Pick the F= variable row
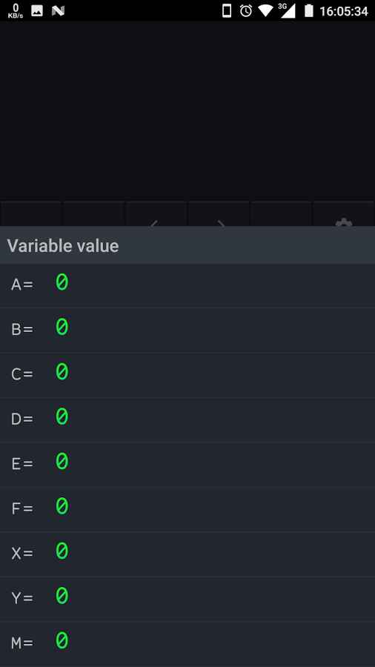Screen dimensions: 375x667 click(x=187, y=509)
